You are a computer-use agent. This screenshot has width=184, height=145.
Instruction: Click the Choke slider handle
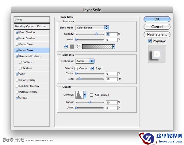point(76,73)
